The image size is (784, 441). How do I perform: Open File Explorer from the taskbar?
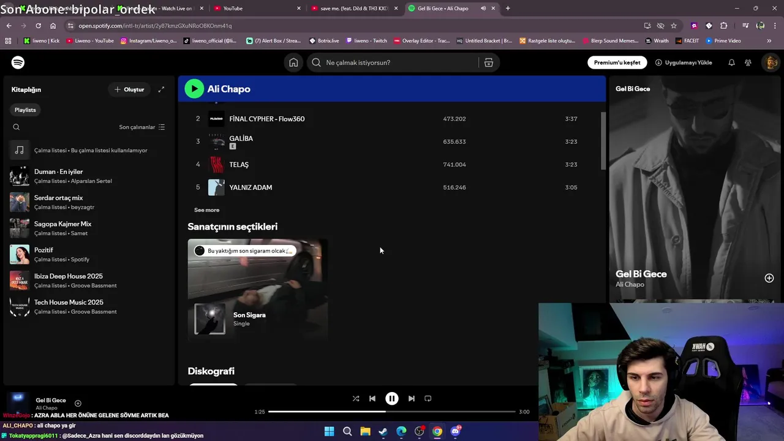[x=365, y=431]
